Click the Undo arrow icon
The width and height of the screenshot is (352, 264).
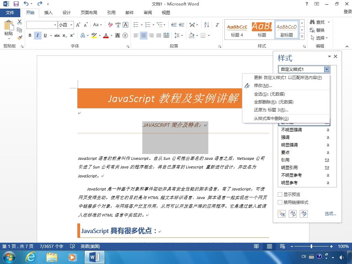(x=26, y=3)
